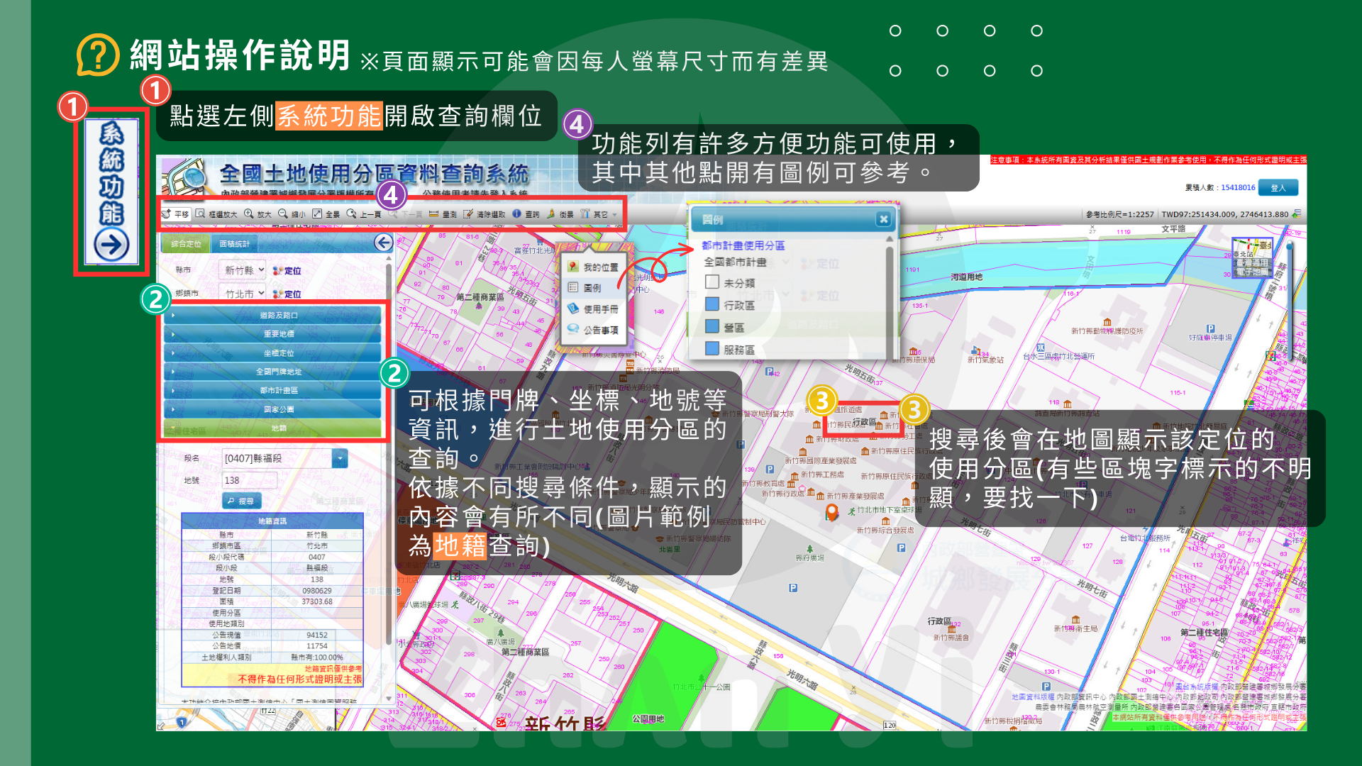Click the 未分類 legend swatch
The width and height of the screenshot is (1362, 766).
[x=712, y=282]
